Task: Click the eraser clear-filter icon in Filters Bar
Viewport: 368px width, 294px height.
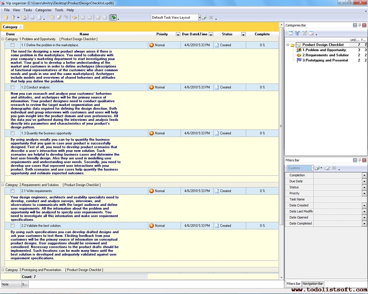Action: click(x=327, y=168)
